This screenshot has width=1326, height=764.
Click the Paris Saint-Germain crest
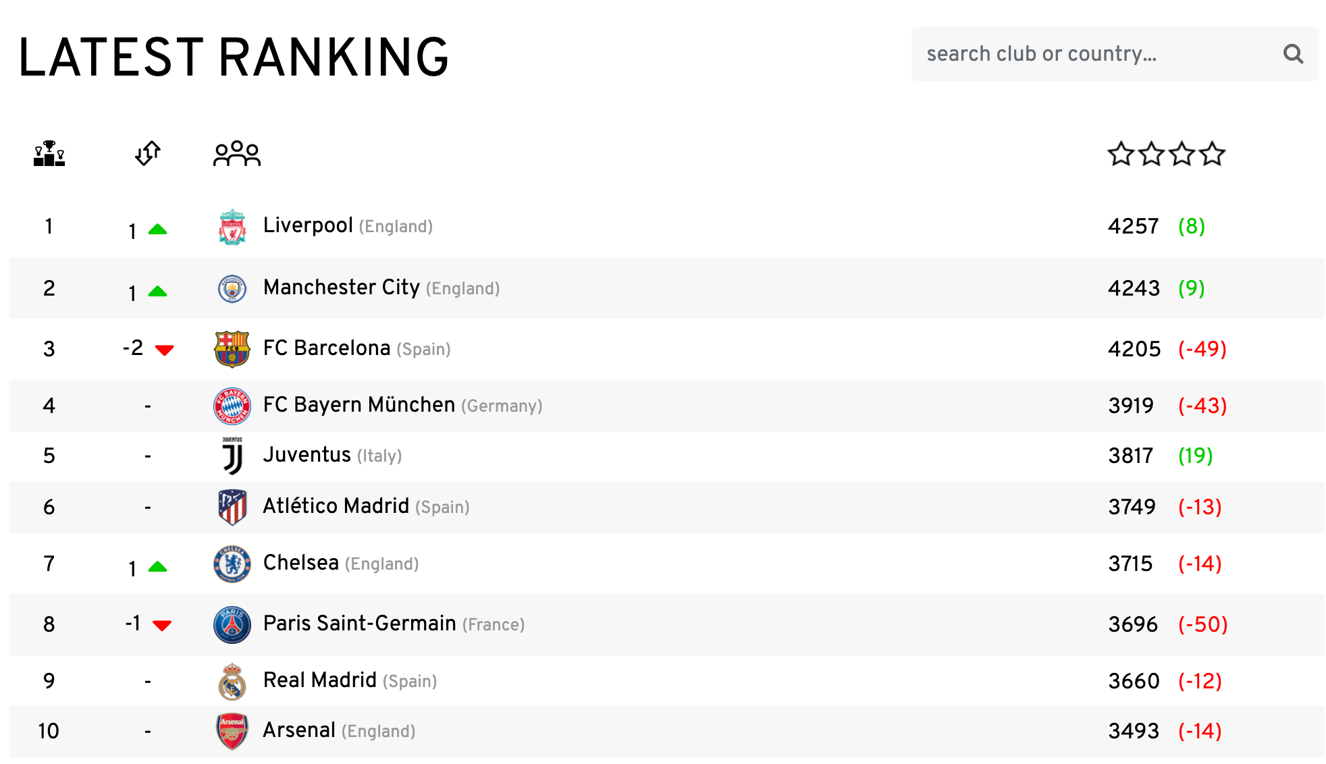coord(232,625)
